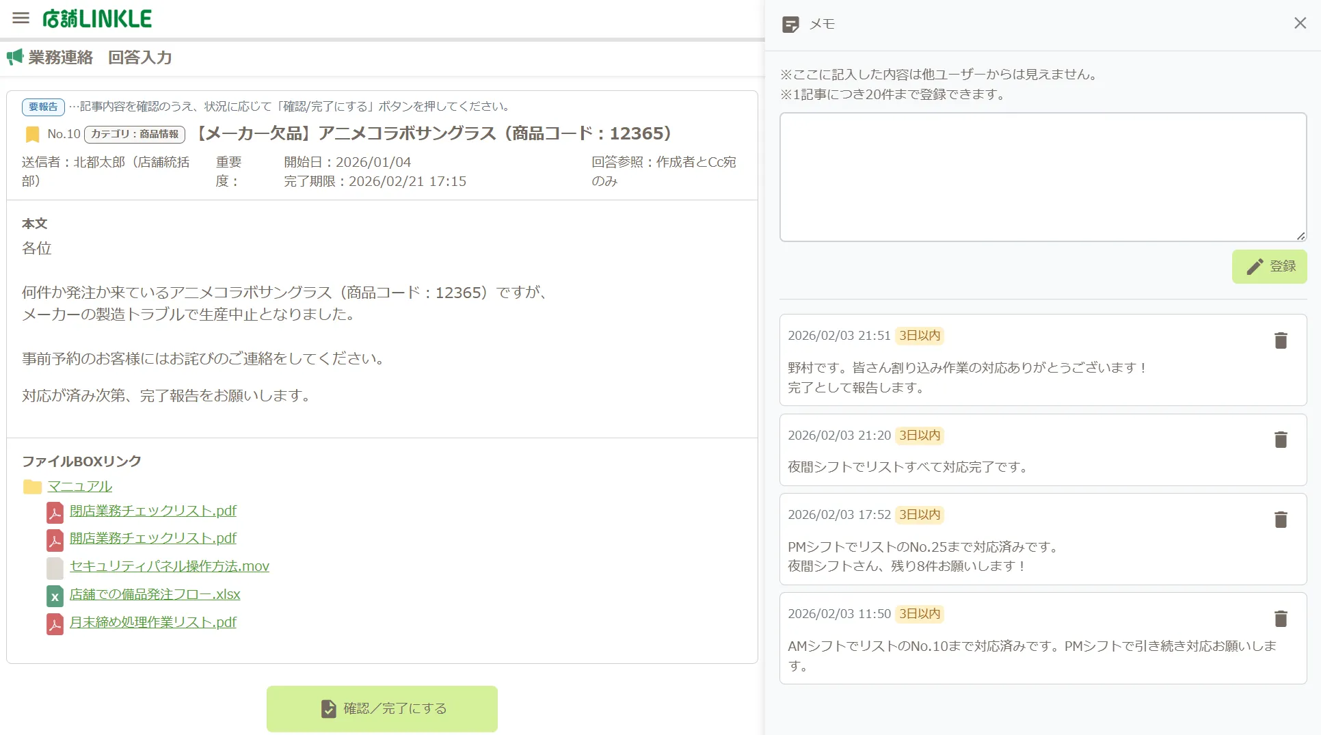Select the 業務連絡 menu item
This screenshot has height=735, width=1321.
click(59, 57)
